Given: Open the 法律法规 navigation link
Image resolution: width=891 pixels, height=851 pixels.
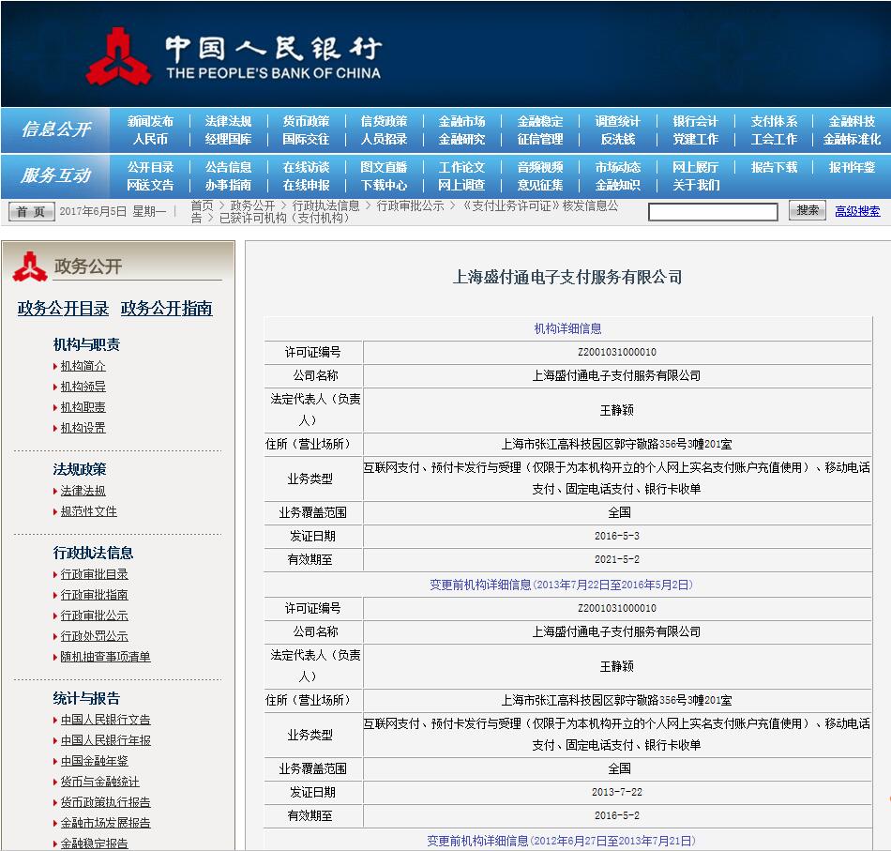Looking at the screenshot, I should pos(228,121).
